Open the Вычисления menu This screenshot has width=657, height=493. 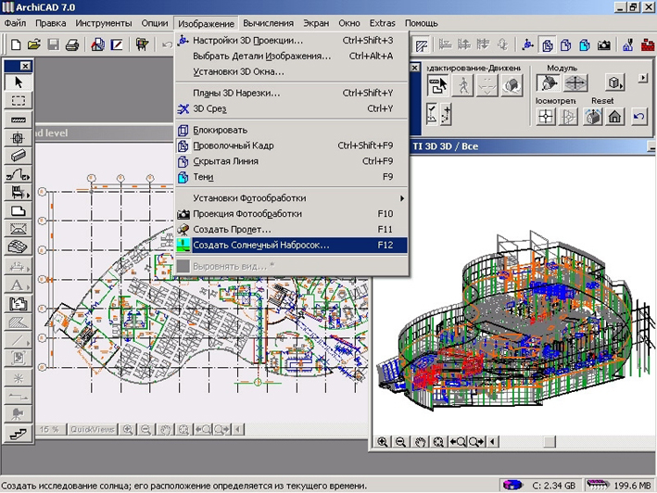tap(268, 21)
